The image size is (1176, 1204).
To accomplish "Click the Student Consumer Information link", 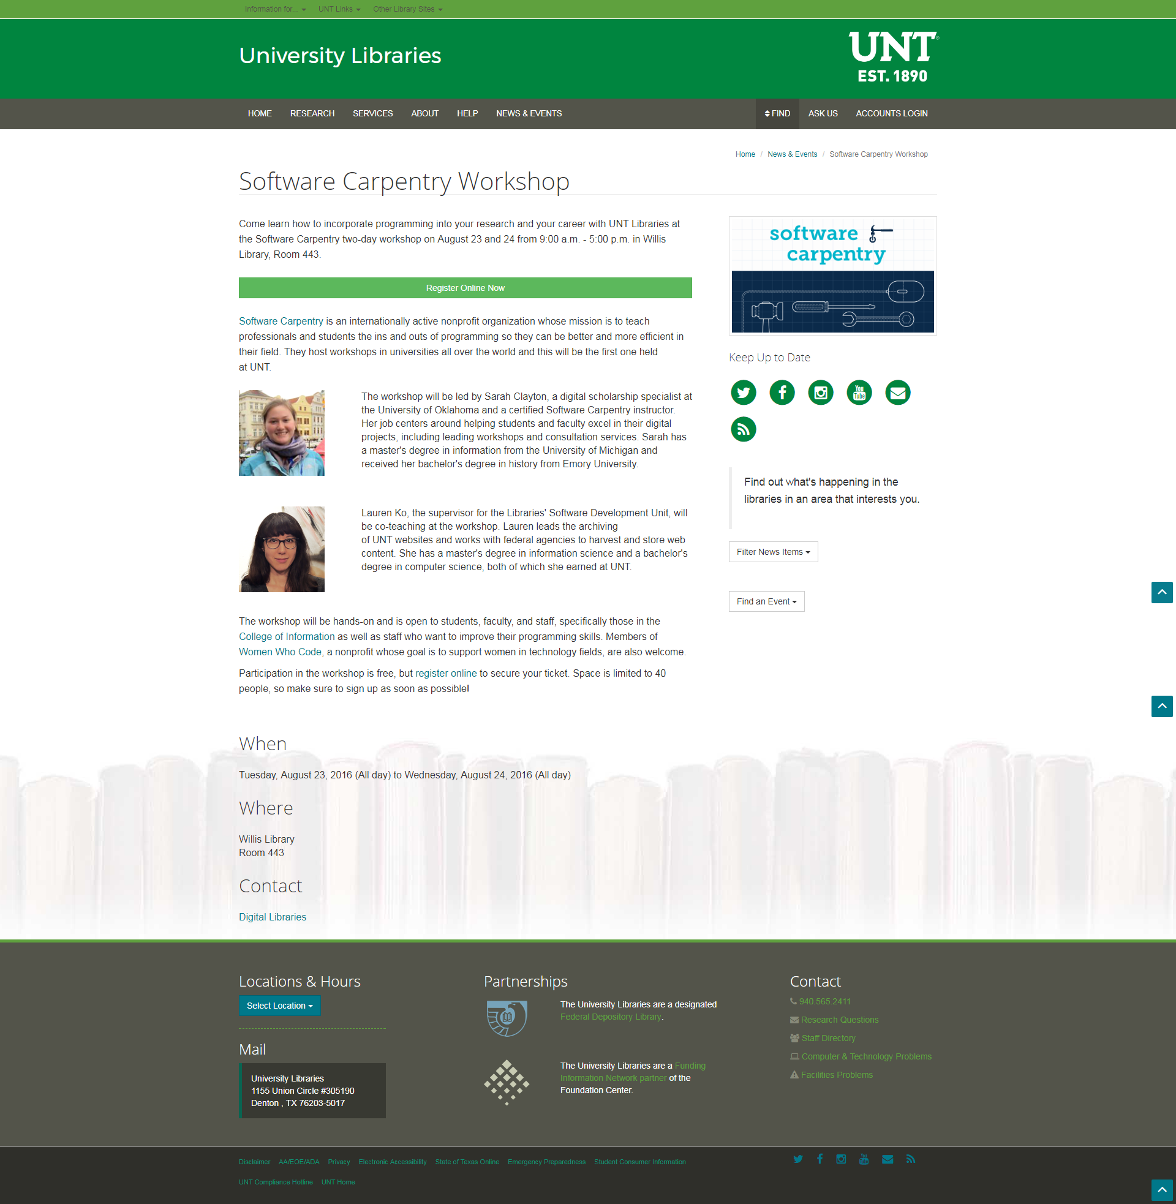I will click(640, 1162).
